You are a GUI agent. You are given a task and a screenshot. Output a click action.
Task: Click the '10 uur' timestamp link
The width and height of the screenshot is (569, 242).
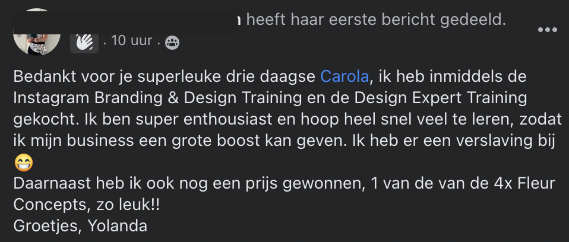click(129, 42)
